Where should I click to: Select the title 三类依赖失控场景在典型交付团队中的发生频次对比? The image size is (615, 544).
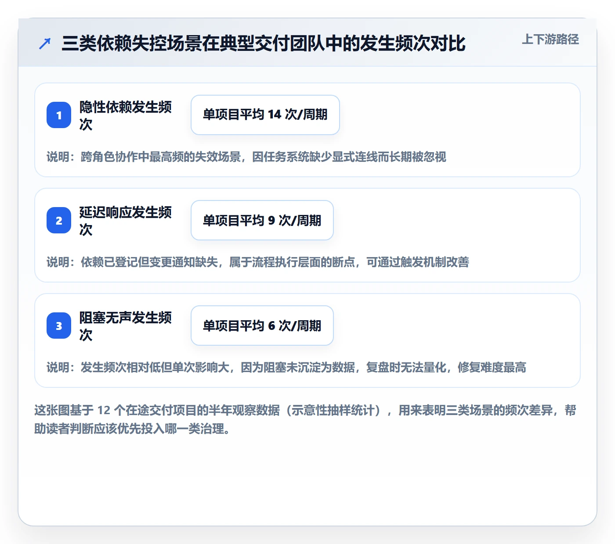click(264, 43)
